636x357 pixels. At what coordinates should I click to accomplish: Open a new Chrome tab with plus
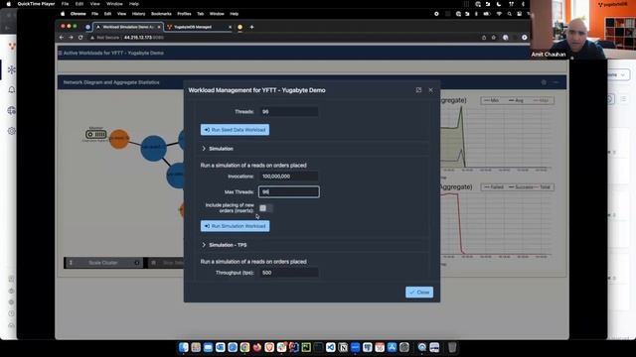coord(251,27)
